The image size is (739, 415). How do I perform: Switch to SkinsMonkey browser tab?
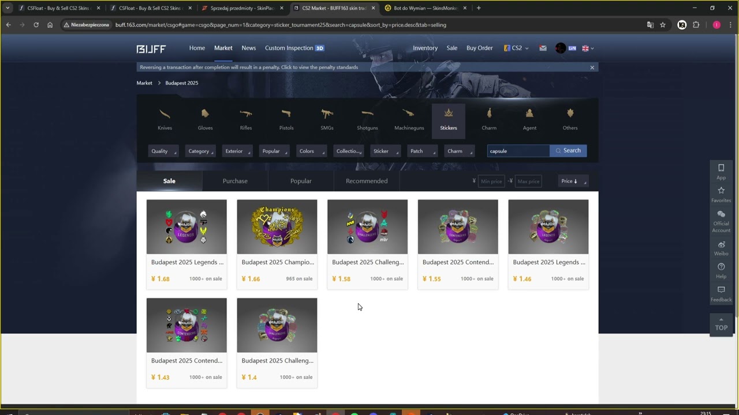426,8
